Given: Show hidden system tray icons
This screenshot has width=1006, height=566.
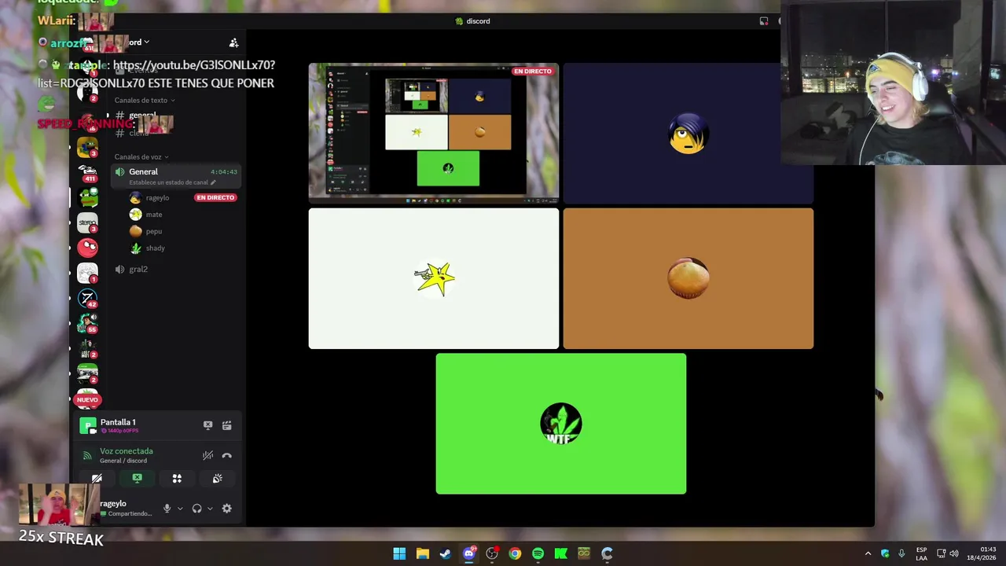Looking at the screenshot, I should tap(868, 553).
